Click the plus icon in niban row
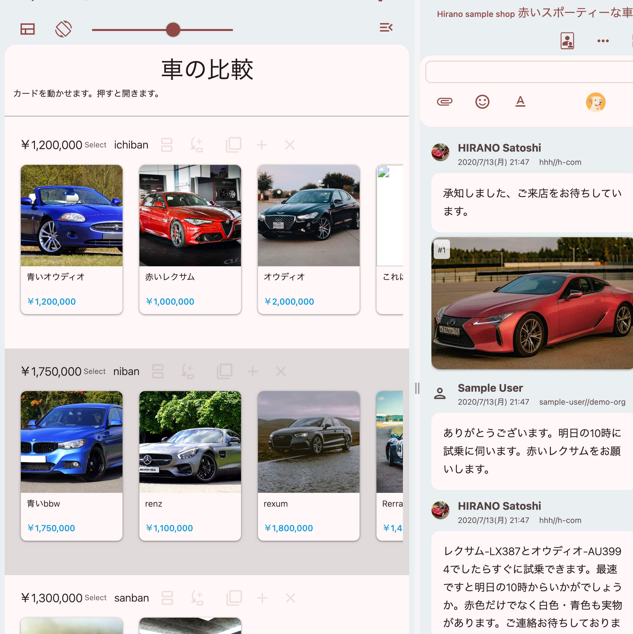The width and height of the screenshot is (633, 634). point(253,371)
